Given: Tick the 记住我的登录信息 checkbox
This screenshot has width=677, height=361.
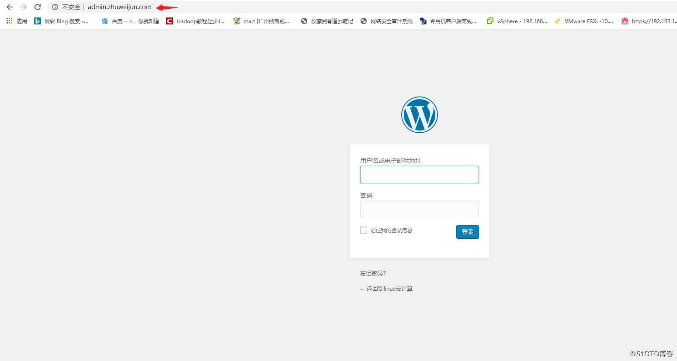Looking at the screenshot, I should 364,230.
